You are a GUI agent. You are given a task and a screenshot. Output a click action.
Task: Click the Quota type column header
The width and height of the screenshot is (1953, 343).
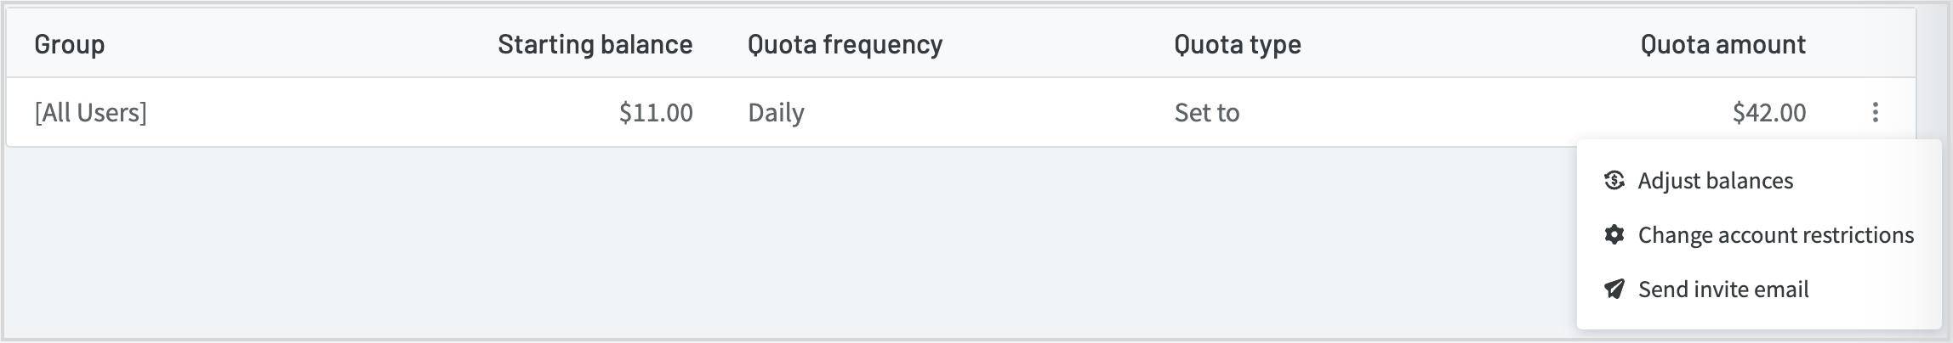pyautogui.click(x=1238, y=44)
